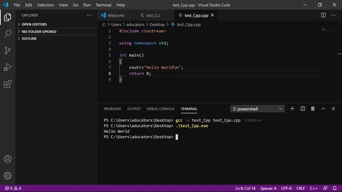The height and width of the screenshot is (192, 342).
Task: Open the Explorer view in activity bar
Action: pos(7,17)
